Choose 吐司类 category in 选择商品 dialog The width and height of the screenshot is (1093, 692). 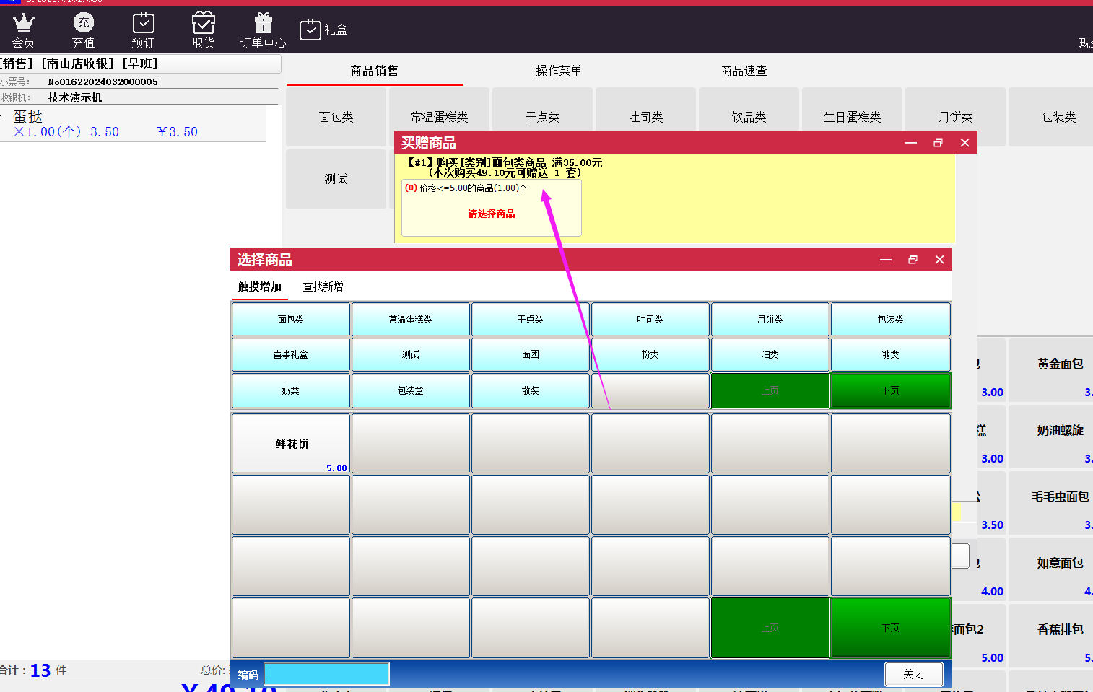(x=650, y=319)
